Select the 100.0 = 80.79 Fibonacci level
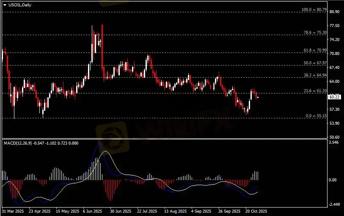Screen dimensions: 344x216 [314, 9]
